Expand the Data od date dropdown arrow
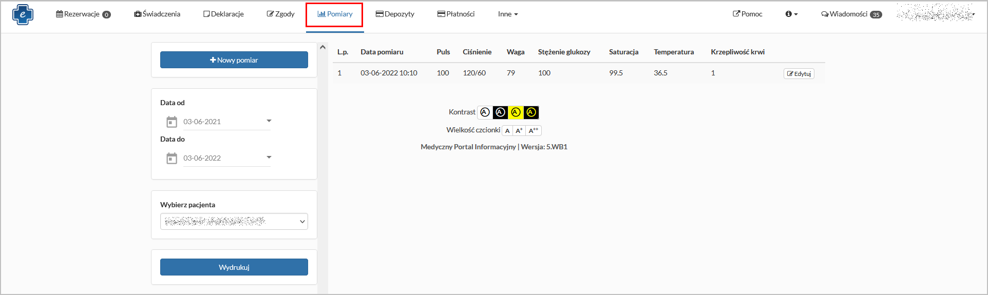 (269, 121)
